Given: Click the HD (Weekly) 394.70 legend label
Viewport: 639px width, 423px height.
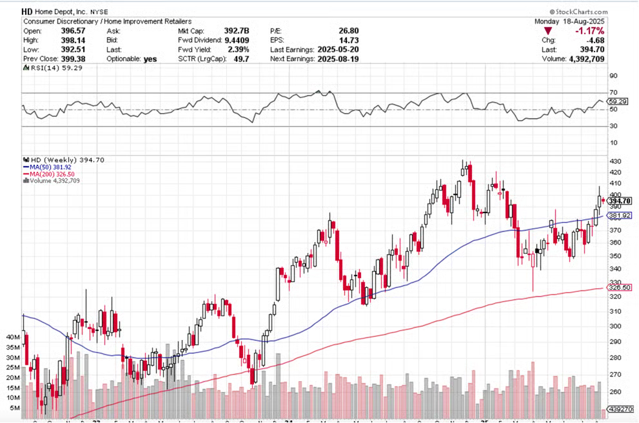Looking at the screenshot, I should (64, 160).
